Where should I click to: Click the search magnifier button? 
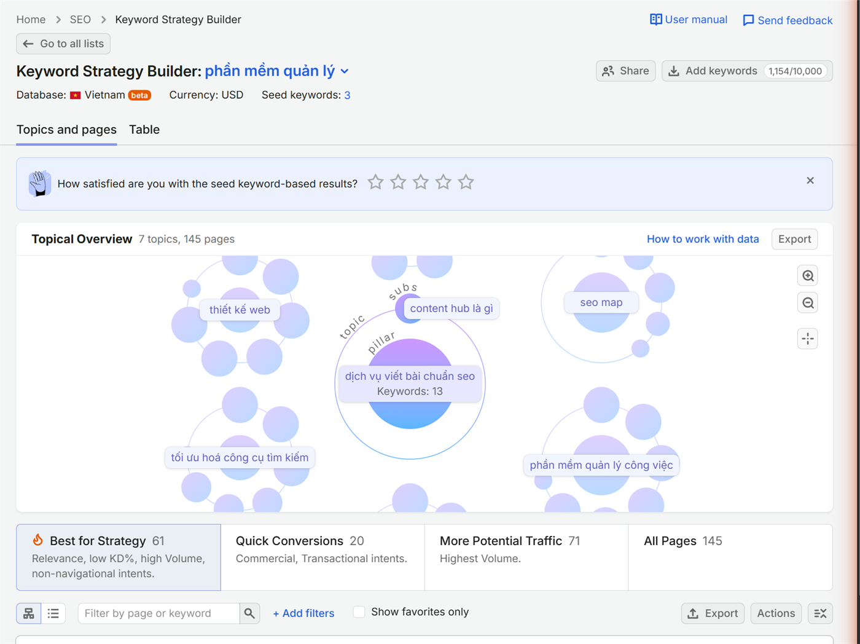[249, 613]
